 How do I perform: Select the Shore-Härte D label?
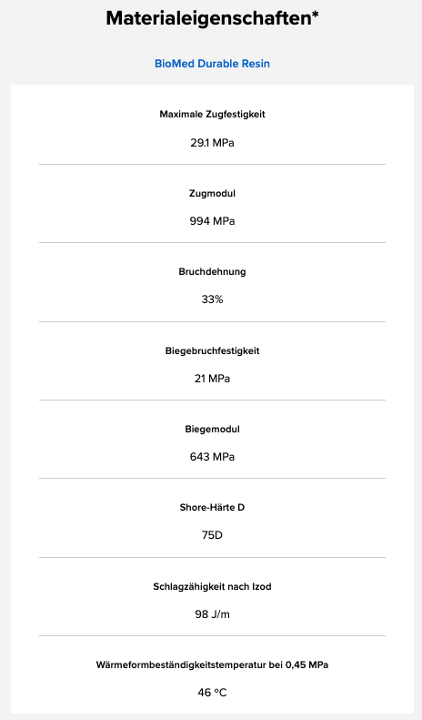click(x=212, y=507)
